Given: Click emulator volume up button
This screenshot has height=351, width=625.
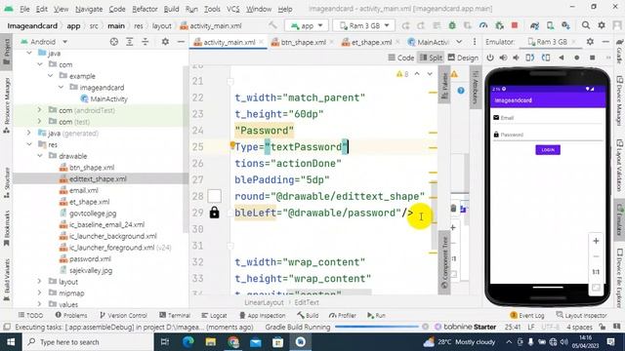Looking at the screenshot, I should coord(504,58).
